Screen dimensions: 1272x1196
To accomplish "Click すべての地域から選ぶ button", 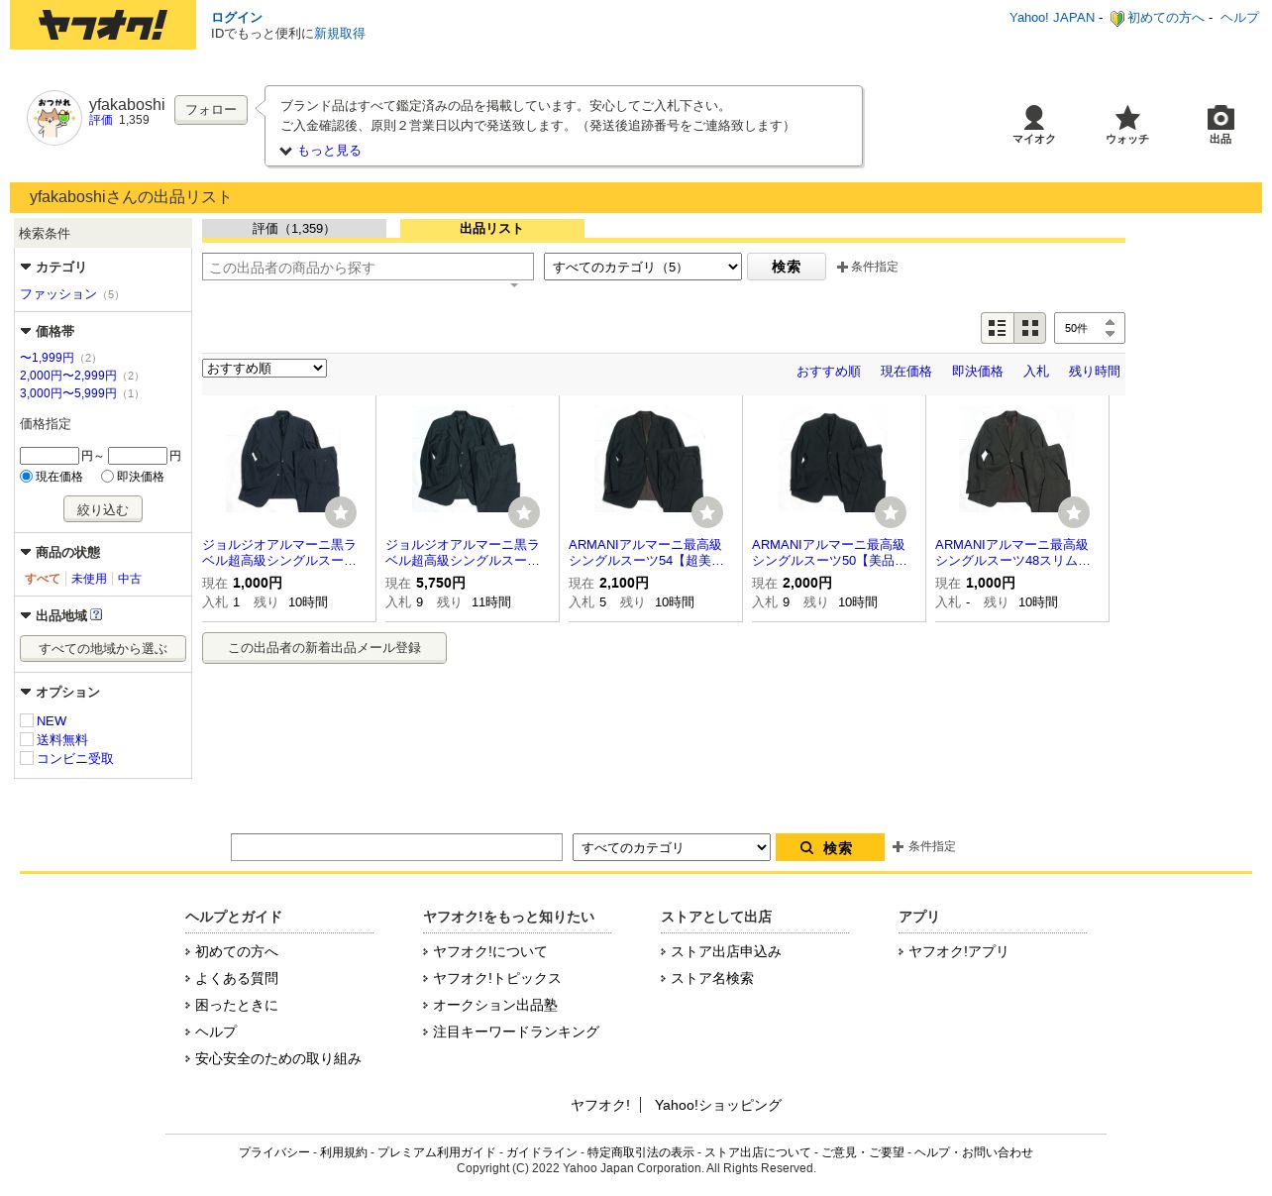I will (103, 649).
